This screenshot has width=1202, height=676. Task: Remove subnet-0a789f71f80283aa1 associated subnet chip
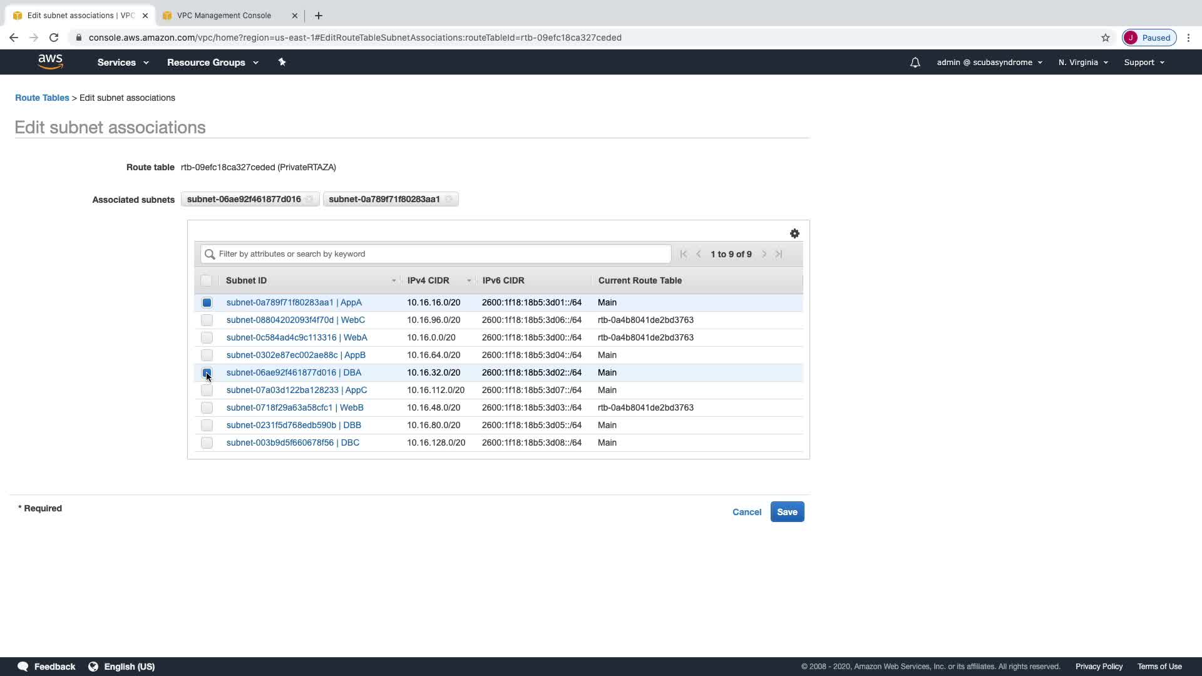pyautogui.click(x=449, y=200)
